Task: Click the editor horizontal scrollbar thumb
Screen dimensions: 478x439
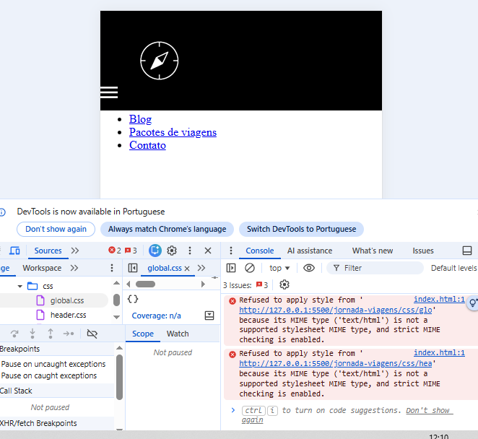Action: tap(145, 284)
